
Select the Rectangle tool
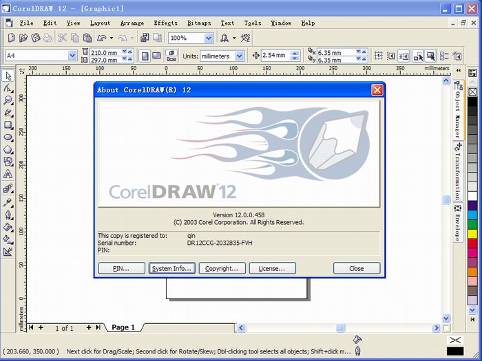pos(8,125)
